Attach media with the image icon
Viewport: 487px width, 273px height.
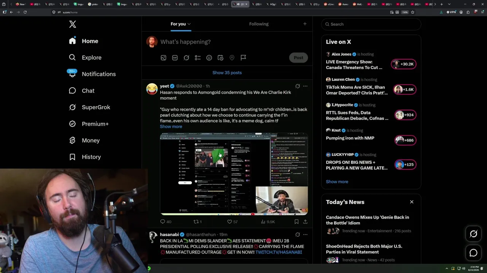pyautogui.click(x=163, y=58)
